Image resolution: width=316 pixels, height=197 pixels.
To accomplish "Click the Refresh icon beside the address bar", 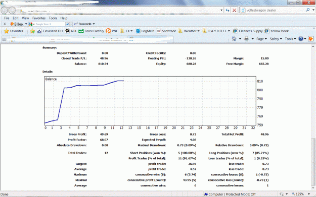I will click(x=228, y=10).
